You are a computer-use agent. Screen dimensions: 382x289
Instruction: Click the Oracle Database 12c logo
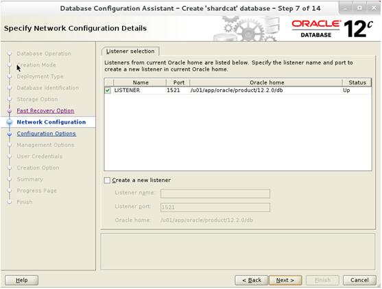point(333,29)
